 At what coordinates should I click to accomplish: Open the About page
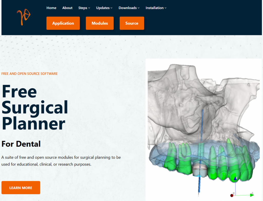67,8
